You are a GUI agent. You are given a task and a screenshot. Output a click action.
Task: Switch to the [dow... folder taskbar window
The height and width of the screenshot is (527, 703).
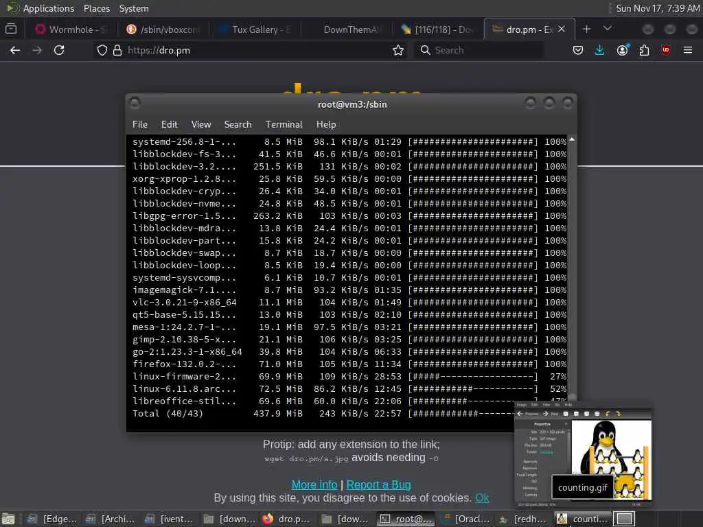346,519
